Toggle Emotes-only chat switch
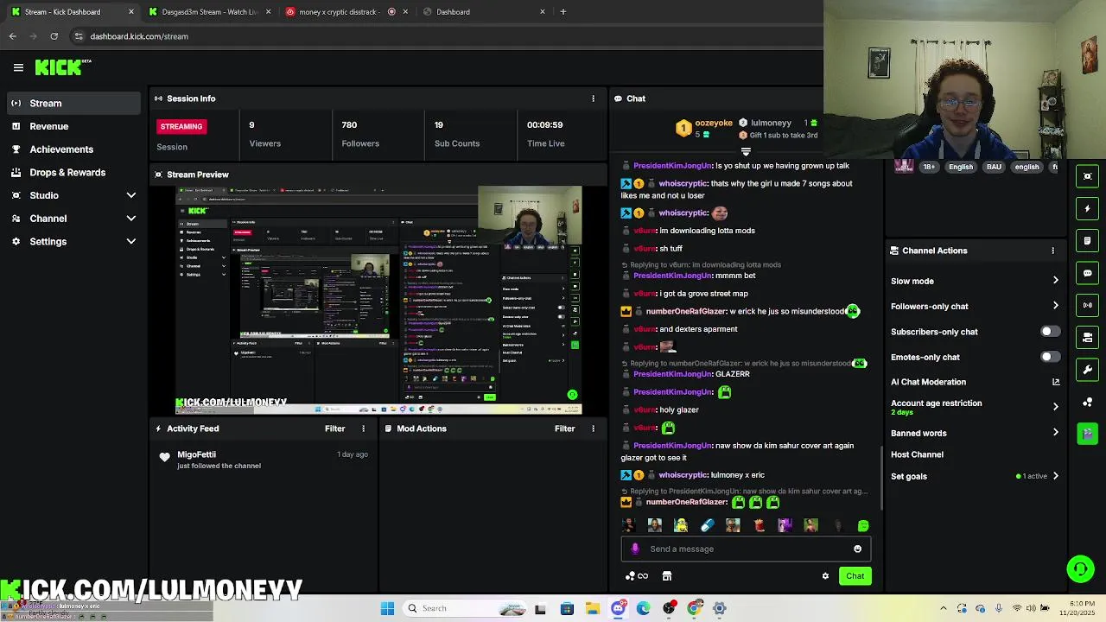Viewport: 1106px width, 622px height. 1050,357
